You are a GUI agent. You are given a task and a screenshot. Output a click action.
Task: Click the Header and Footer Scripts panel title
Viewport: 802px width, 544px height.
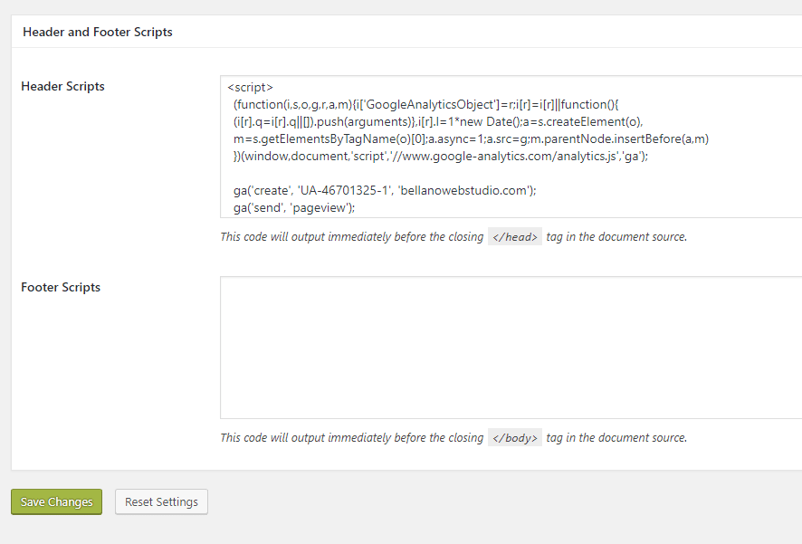98,32
